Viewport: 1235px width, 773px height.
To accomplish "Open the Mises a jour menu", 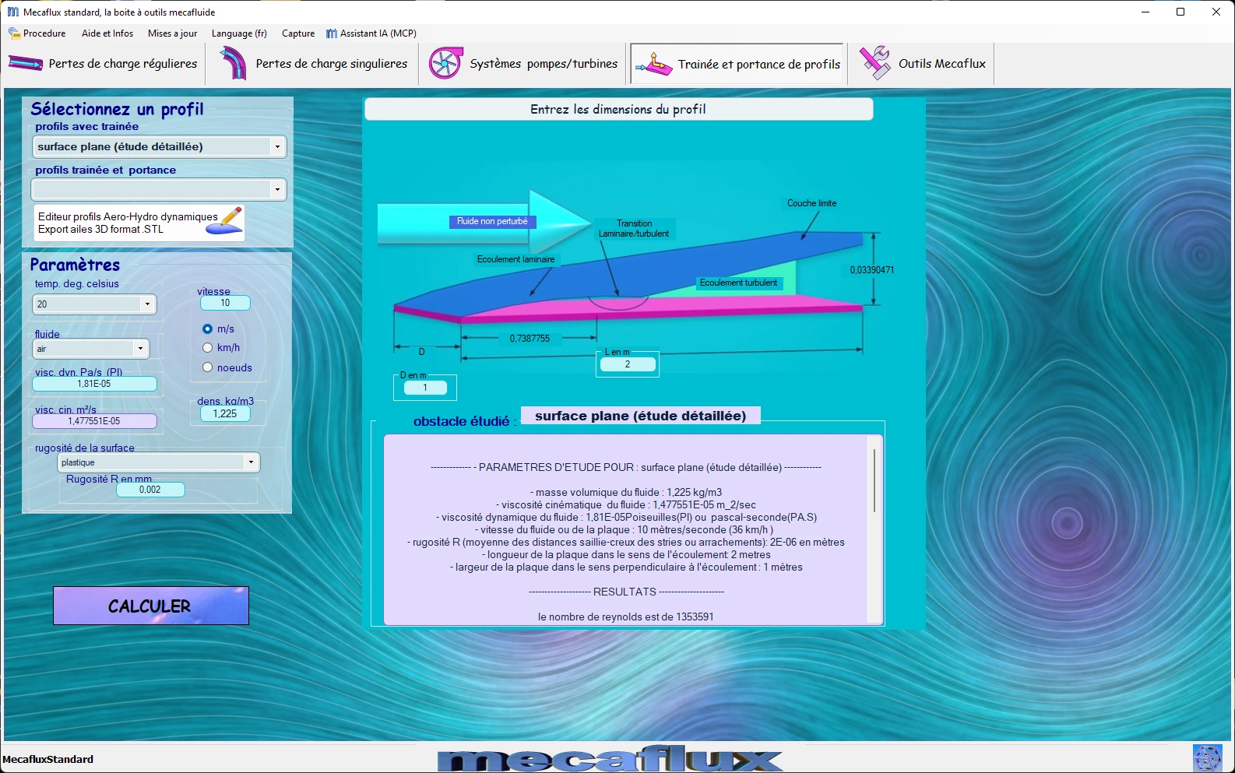I will coord(172,33).
